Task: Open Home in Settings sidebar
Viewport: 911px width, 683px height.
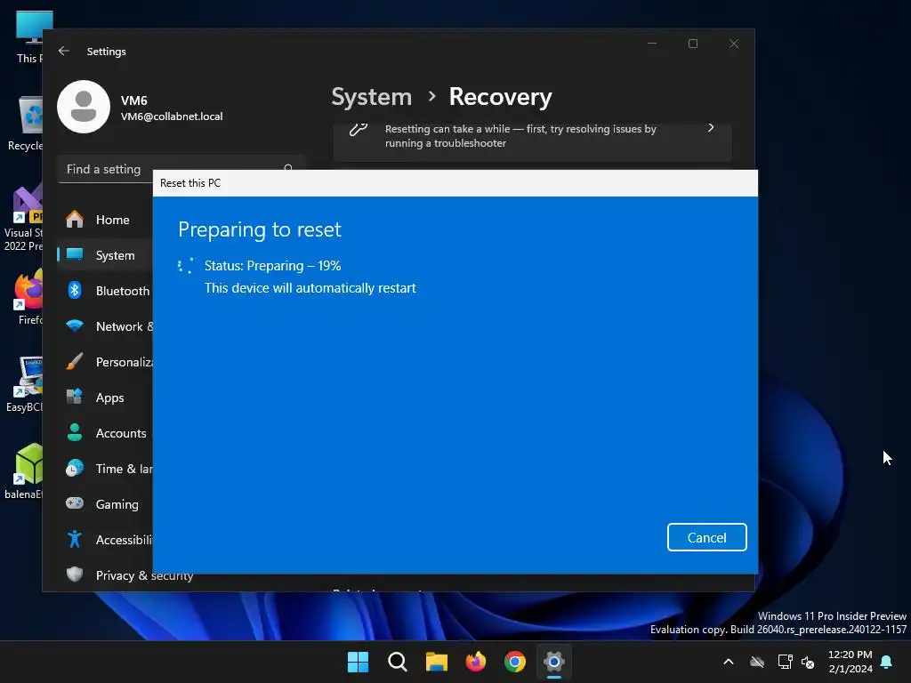Action: point(106,220)
